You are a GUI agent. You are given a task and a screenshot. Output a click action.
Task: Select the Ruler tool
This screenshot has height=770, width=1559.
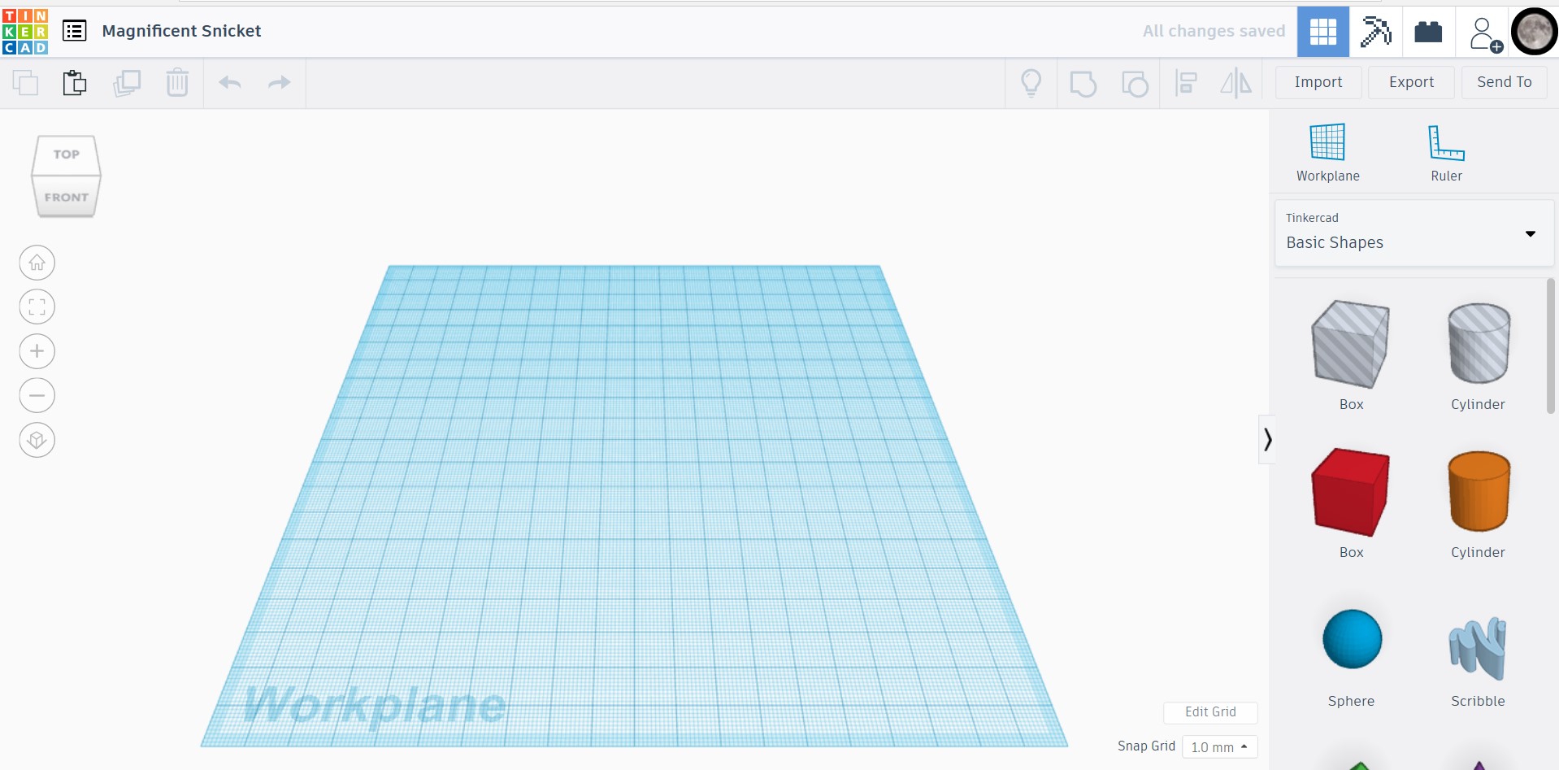pos(1446,152)
